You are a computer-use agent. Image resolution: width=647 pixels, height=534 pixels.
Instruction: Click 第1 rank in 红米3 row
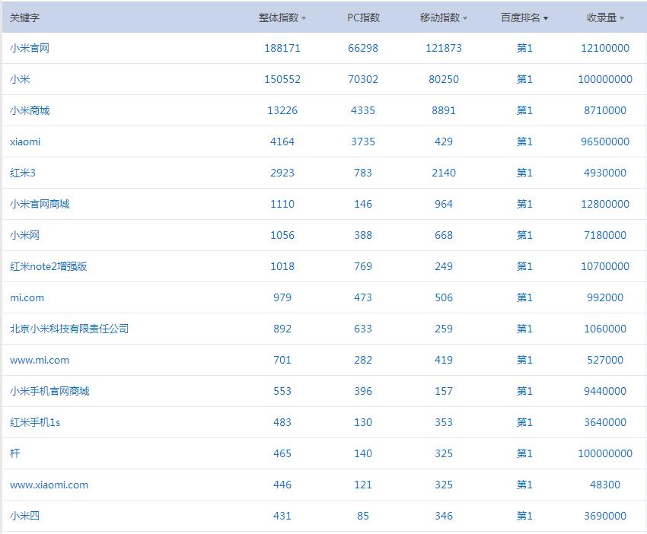click(524, 173)
